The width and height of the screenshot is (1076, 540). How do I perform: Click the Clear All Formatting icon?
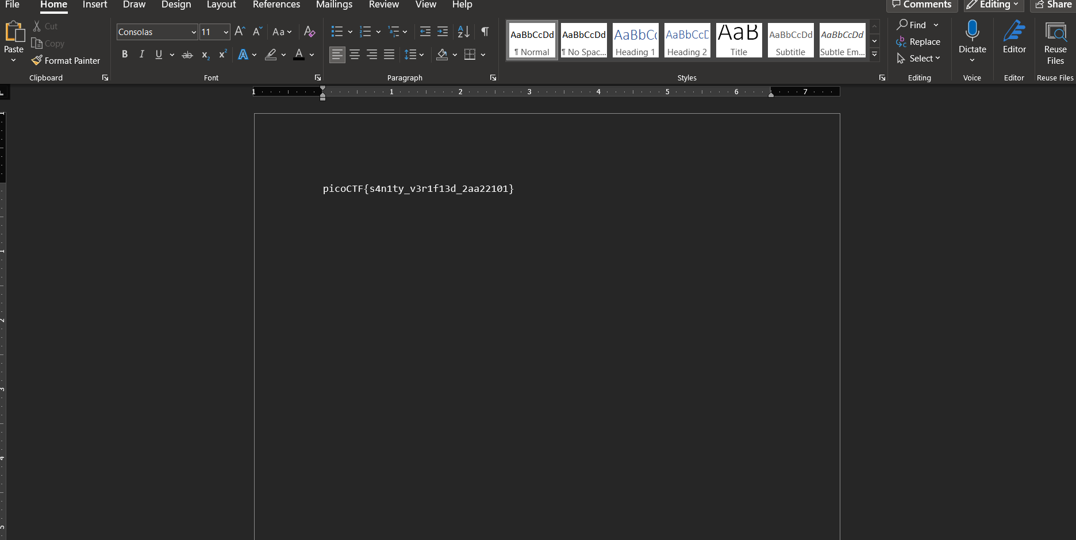(309, 32)
